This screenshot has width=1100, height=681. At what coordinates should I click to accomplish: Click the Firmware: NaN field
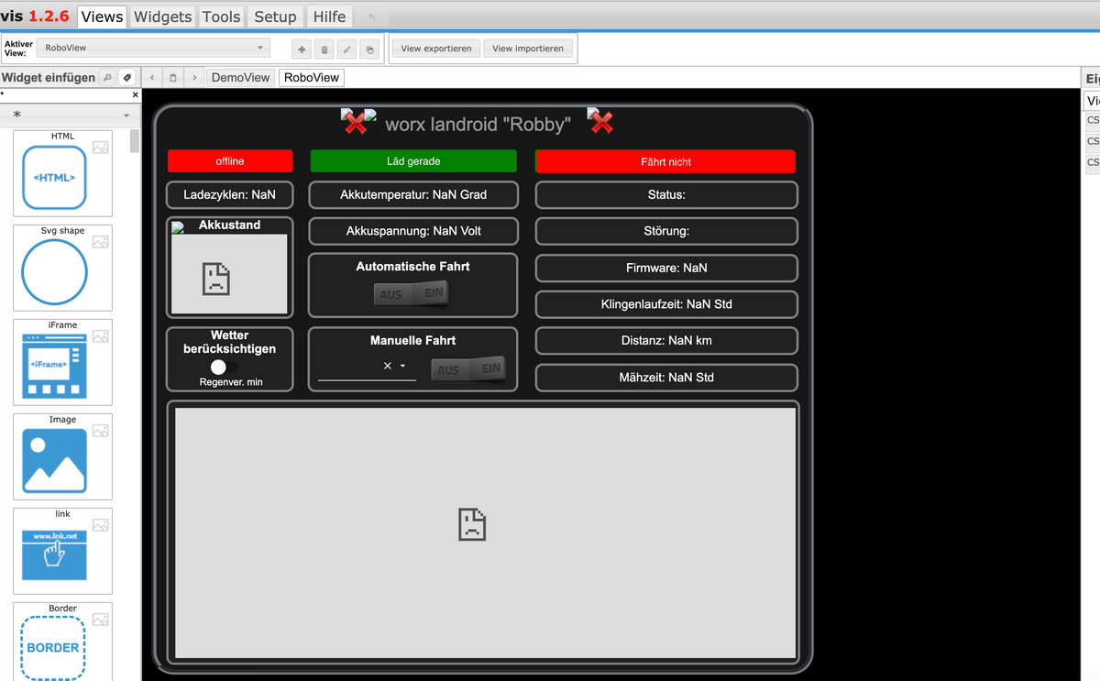666,268
